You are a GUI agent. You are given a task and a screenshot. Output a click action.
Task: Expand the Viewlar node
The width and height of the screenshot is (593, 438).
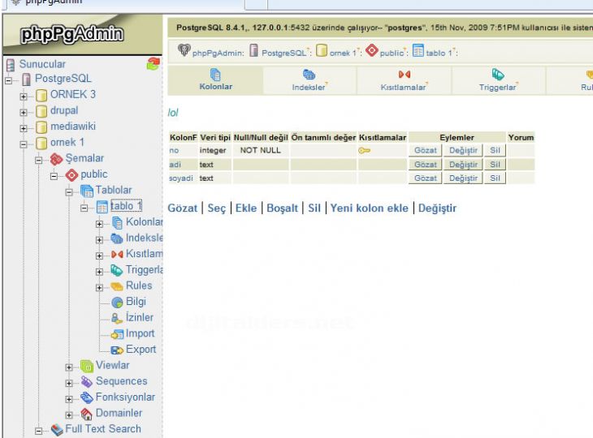pyautogui.click(x=69, y=367)
